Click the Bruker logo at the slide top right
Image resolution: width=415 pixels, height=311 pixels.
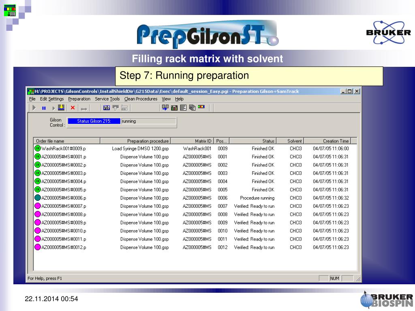pyautogui.click(x=389, y=32)
